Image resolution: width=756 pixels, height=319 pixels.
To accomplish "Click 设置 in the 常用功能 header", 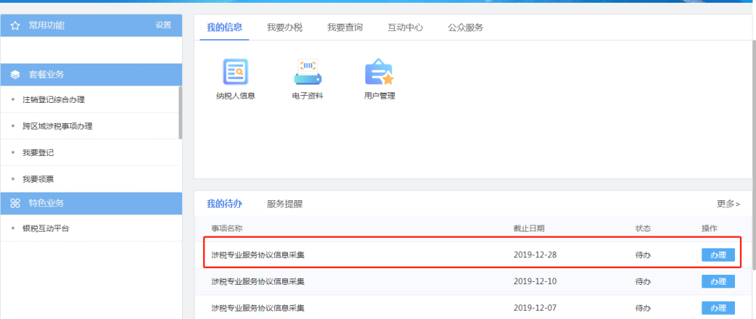I will 163,25.
